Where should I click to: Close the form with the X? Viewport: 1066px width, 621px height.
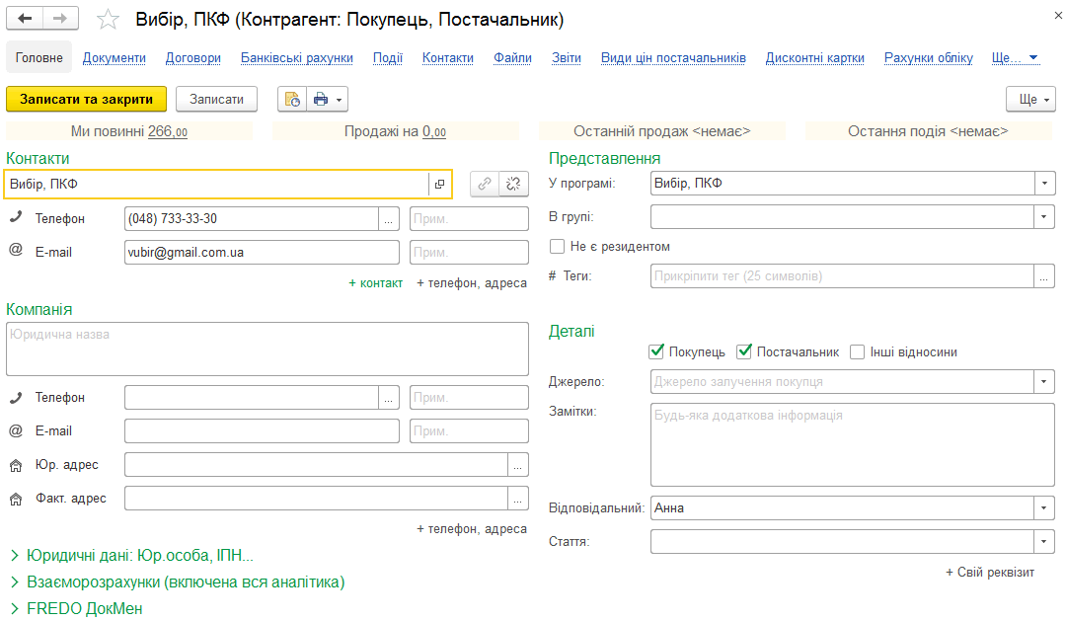point(1058,15)
